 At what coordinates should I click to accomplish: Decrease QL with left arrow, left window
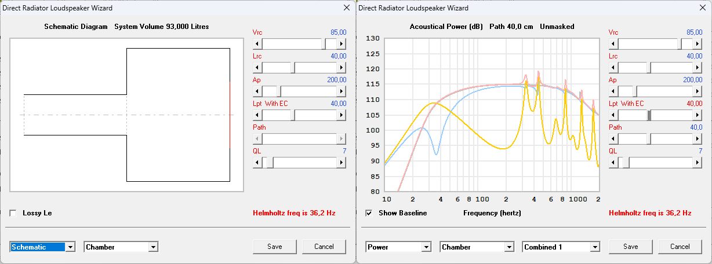click(258, 163)
